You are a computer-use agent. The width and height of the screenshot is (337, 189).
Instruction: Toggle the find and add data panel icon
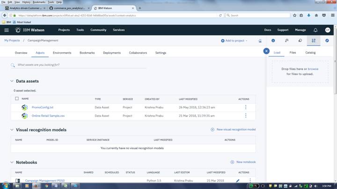tap(314, 41)
